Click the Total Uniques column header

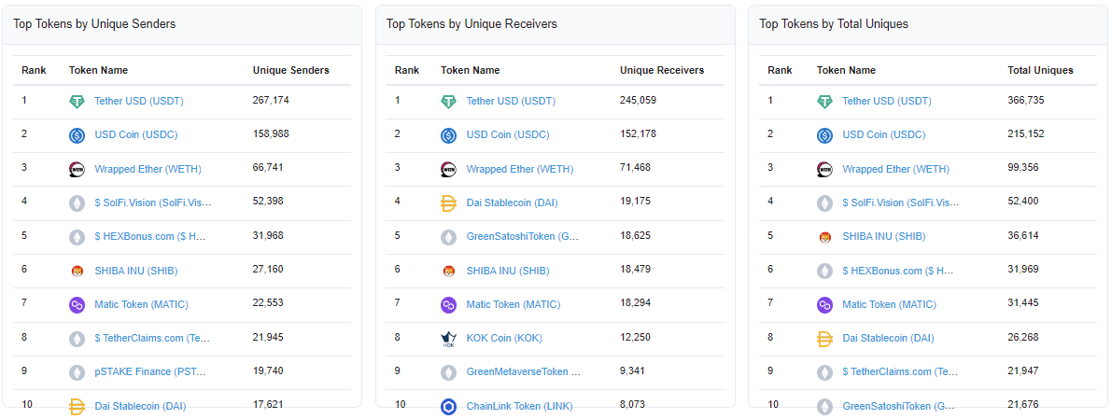tap(1040, 71)
